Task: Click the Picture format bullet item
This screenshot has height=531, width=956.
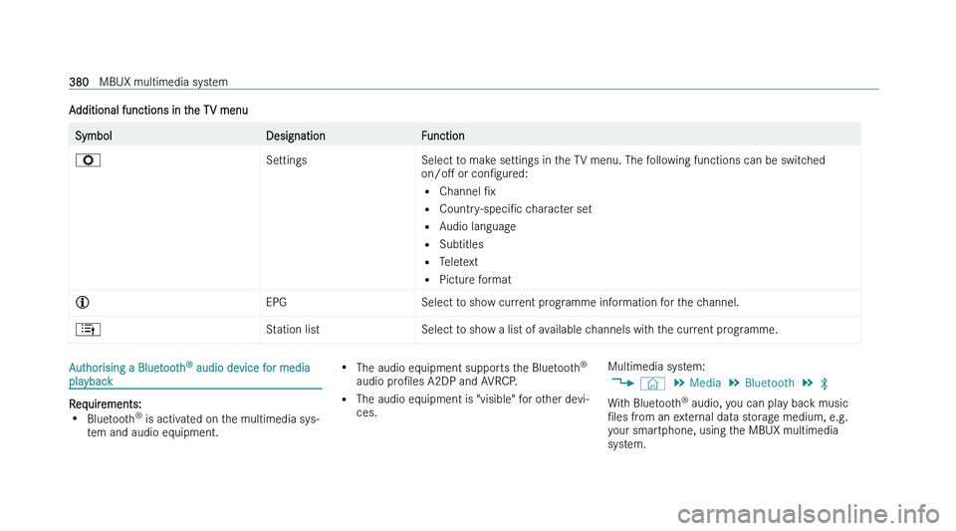Action: pos(475,280)
